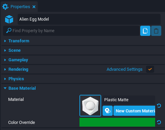This screenshot has height=130, width=165.
Task: Toggle the Advanced Settings checkbox
Action: [150, 69]
